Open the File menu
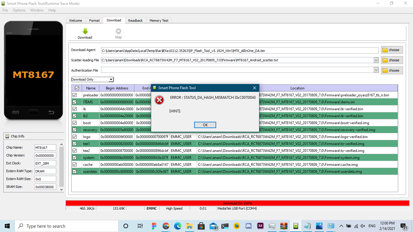Viewport: 413px width, 232px height. pyautogui.click(x=5, y=10)
